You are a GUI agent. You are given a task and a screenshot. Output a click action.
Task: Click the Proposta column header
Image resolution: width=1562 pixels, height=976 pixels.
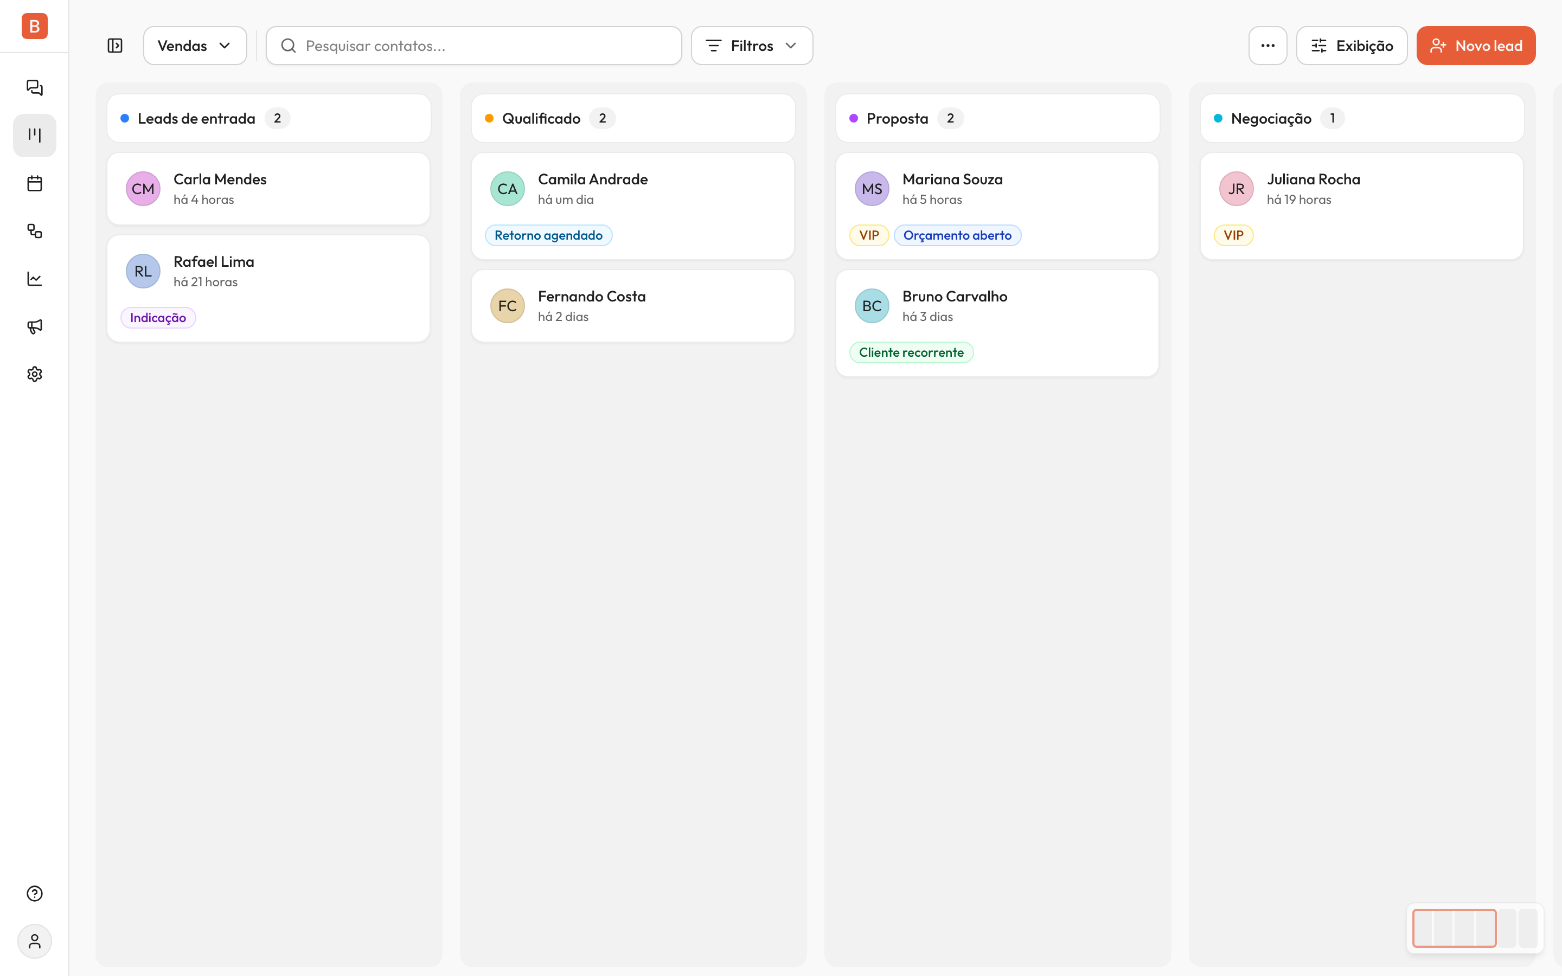998,118
